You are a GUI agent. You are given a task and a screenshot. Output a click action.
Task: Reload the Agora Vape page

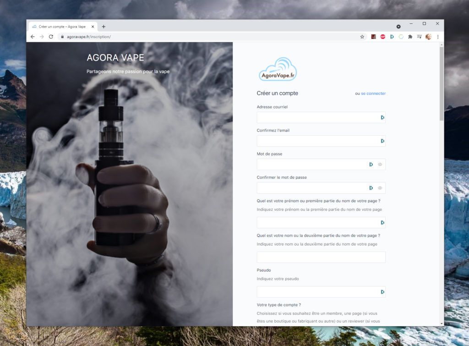coord(51,37)
